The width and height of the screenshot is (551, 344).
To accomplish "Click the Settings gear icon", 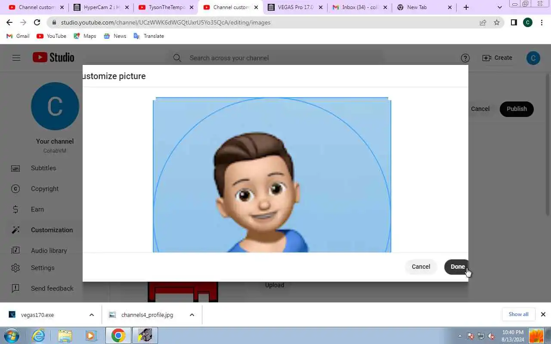I will coord(15,268).
